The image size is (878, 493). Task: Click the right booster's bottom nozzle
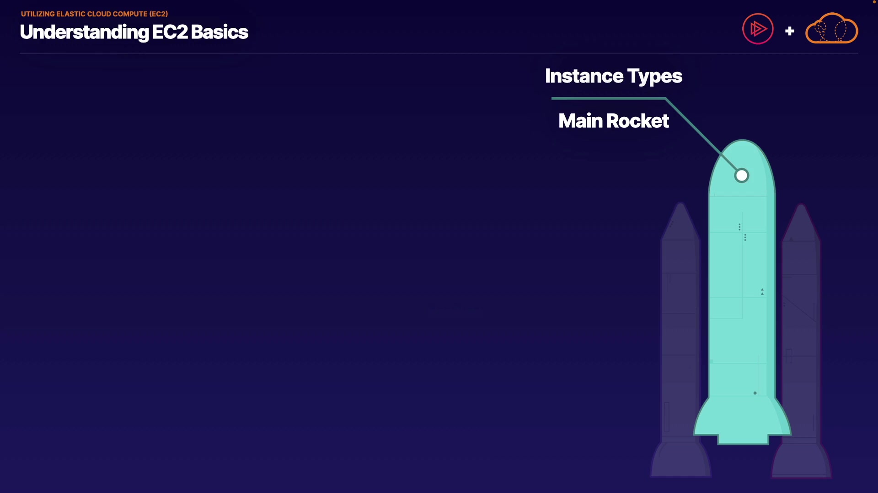[x=801, y=461]
